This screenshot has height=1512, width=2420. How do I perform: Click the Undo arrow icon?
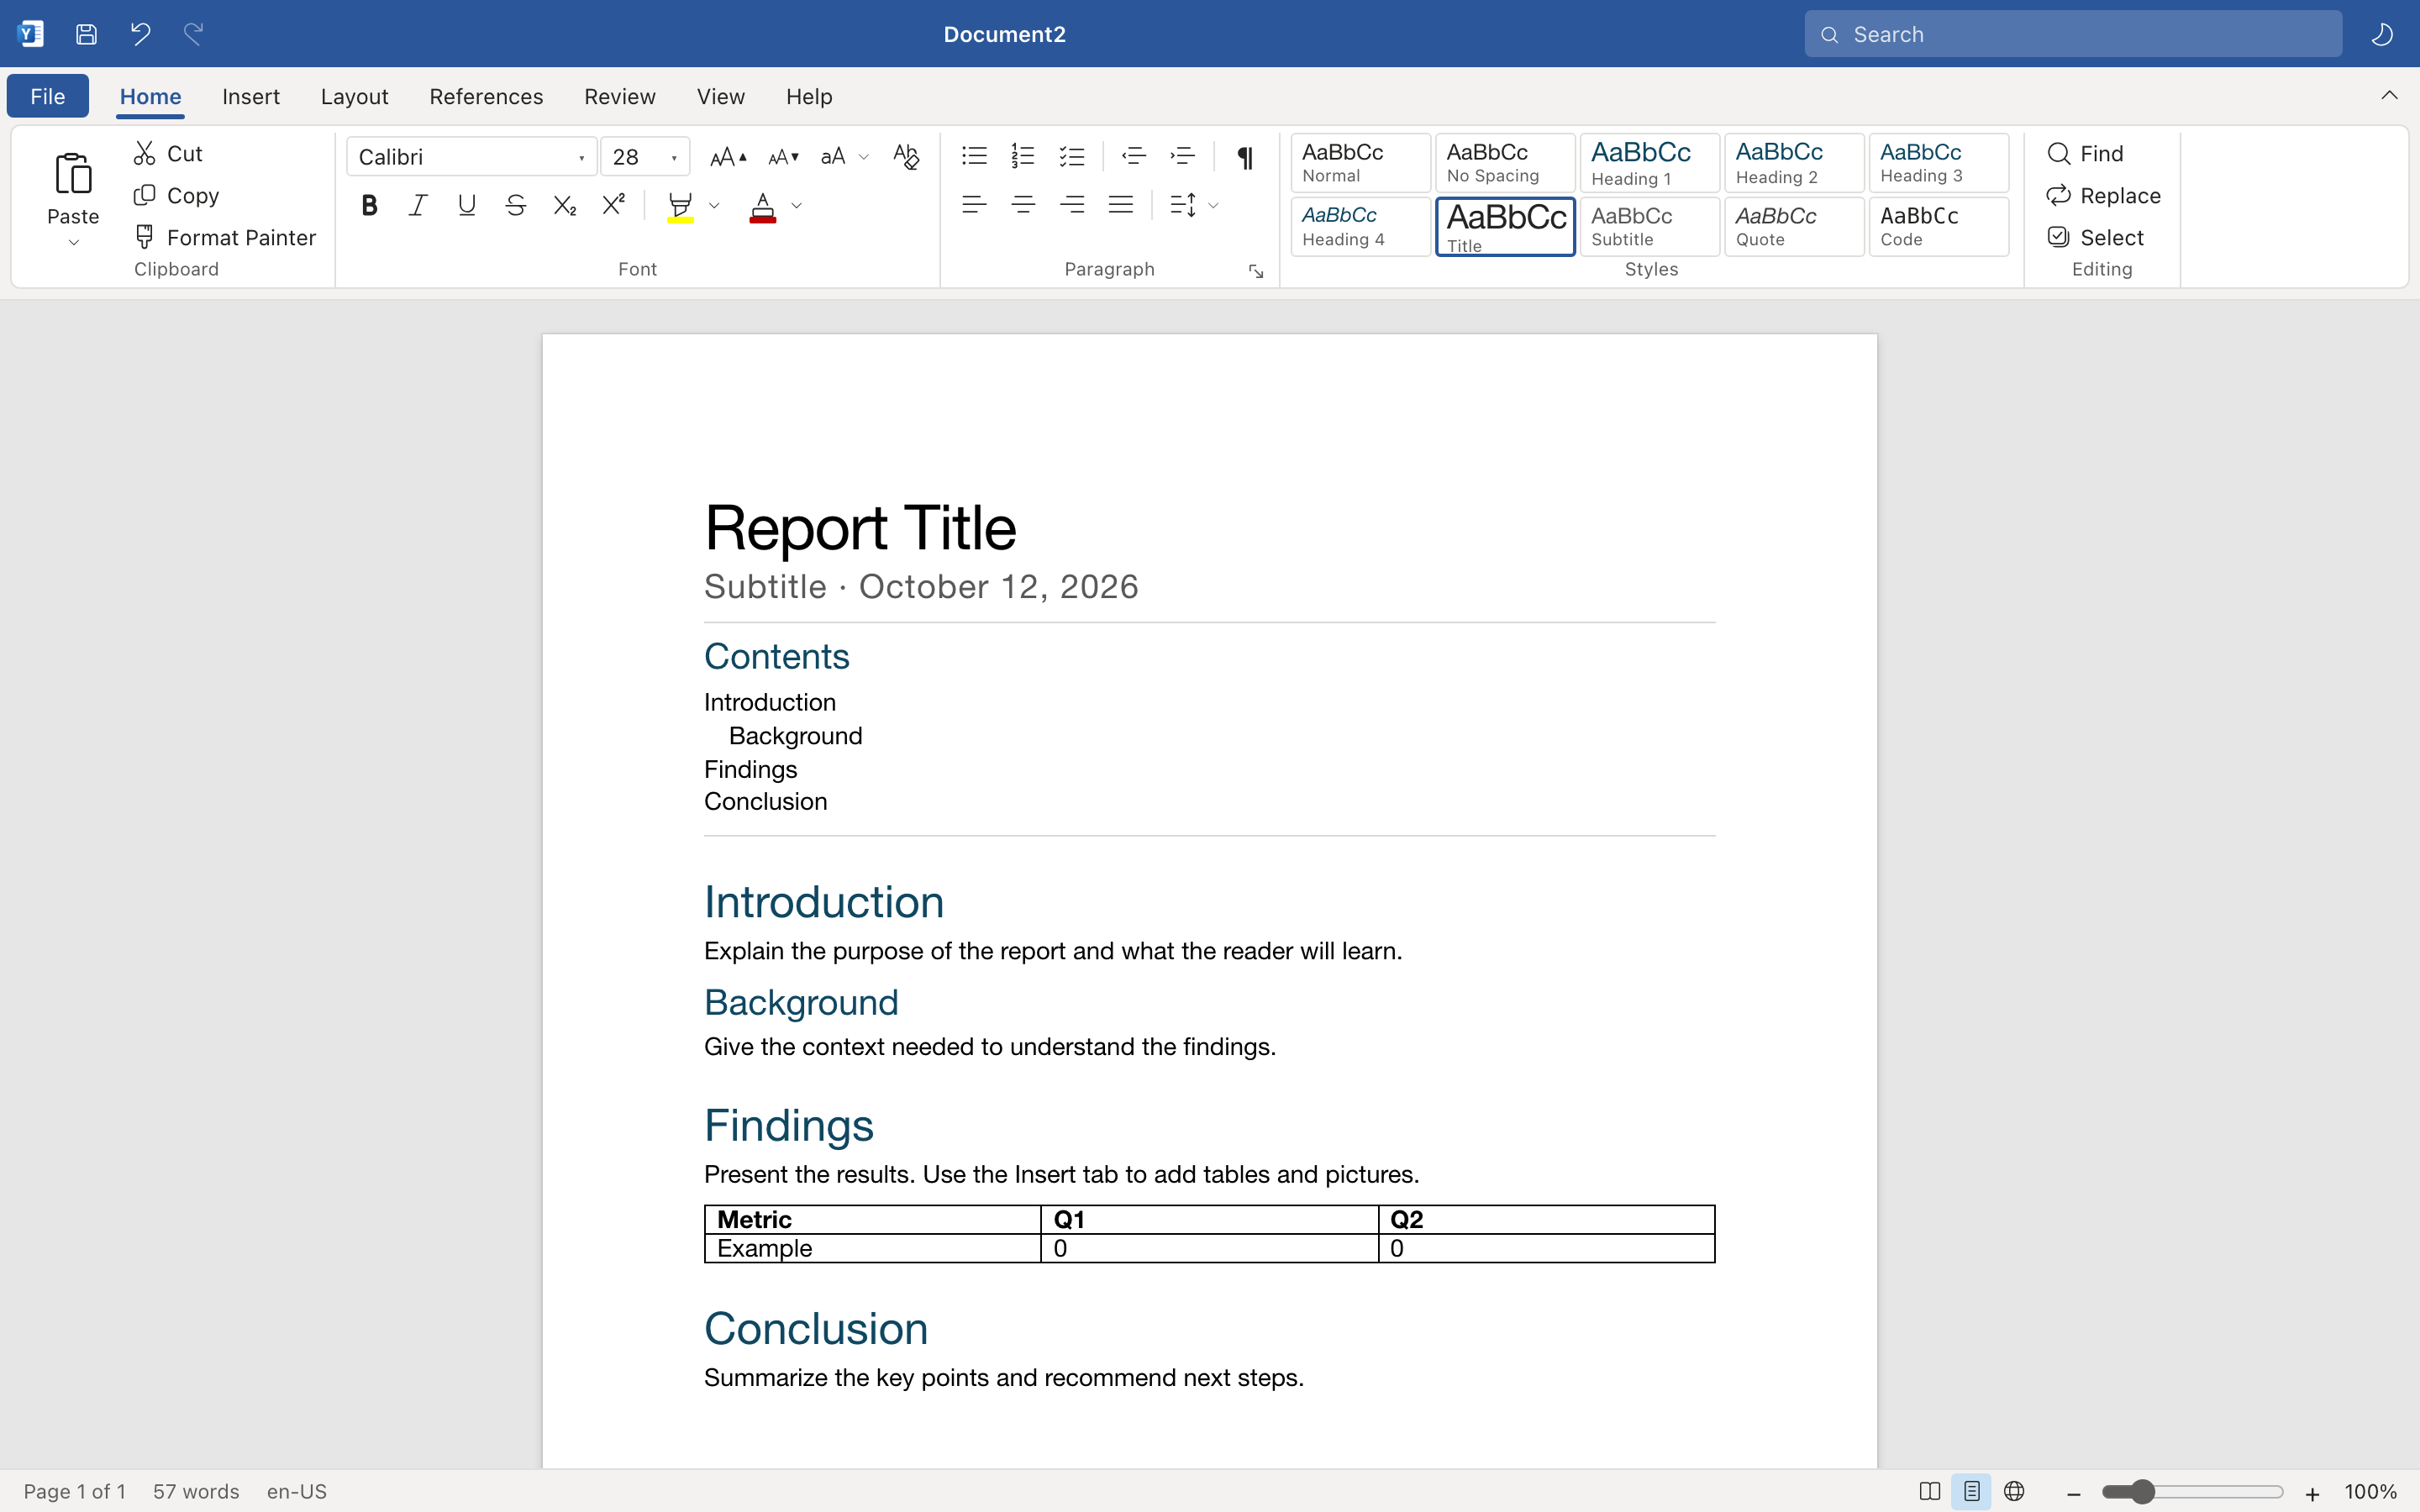(140, 34)
